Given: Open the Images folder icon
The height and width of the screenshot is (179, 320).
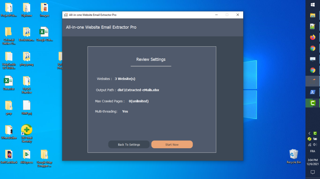Looking at the screenshot, I should 44,10.
